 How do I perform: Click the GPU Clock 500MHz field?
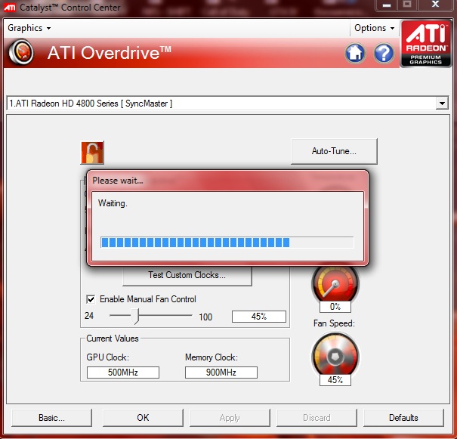[123, 373]
